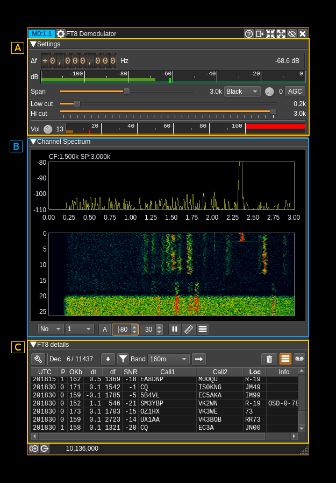Increase the -80 reference level with up arrow
This screenshot has height=483, width=336.
(x=134, y=327)
